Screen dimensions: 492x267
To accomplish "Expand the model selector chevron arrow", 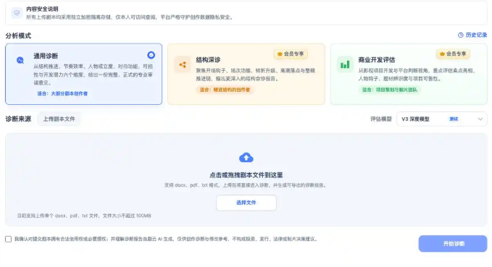I will [480, 119].
